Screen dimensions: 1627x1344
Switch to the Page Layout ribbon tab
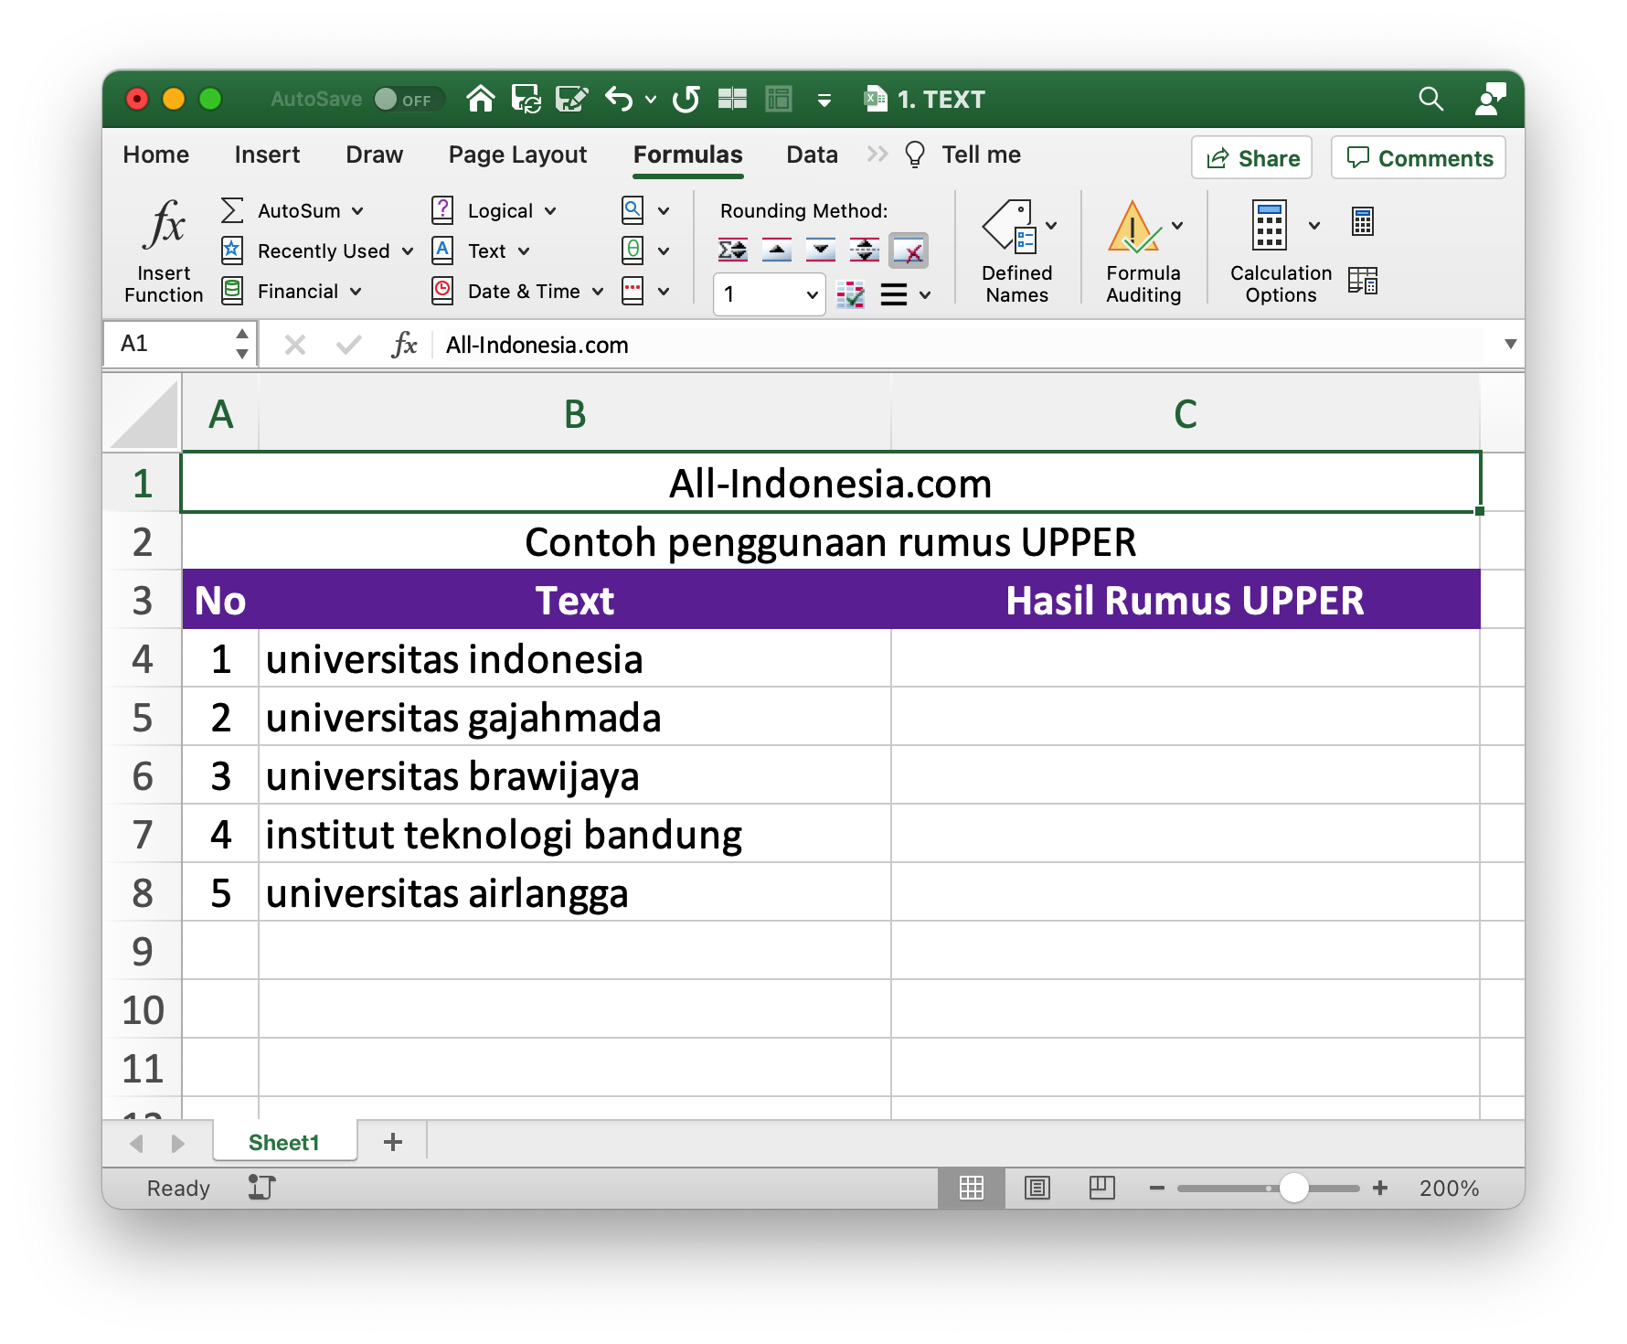(517, 155)
